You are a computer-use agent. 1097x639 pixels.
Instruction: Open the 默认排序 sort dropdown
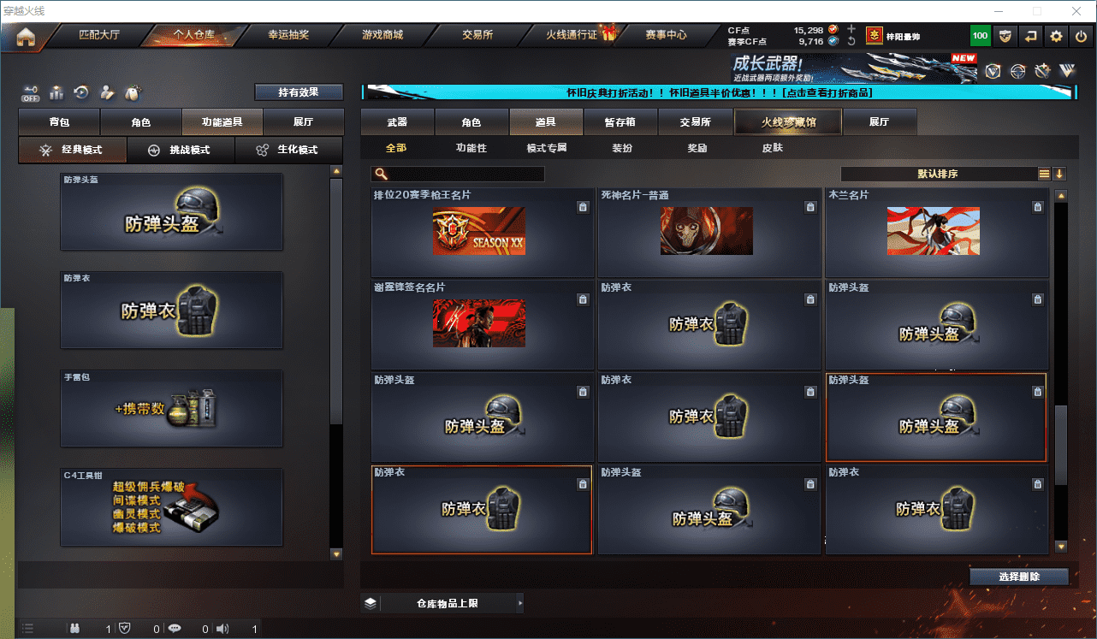coord(939,174)
